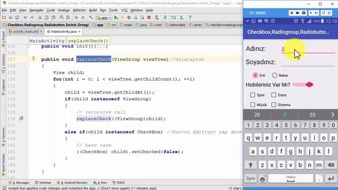Click the navigate Back arrow icon
338x190 pixels.
point(76,17)
